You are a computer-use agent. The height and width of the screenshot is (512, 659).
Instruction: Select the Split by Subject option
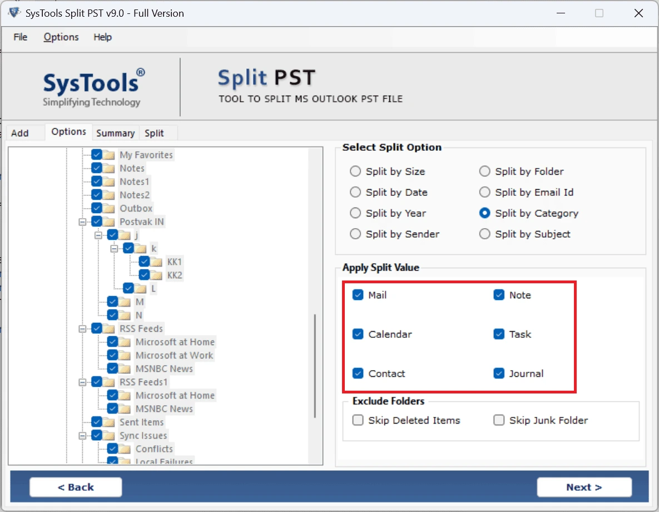pos(484,234)
